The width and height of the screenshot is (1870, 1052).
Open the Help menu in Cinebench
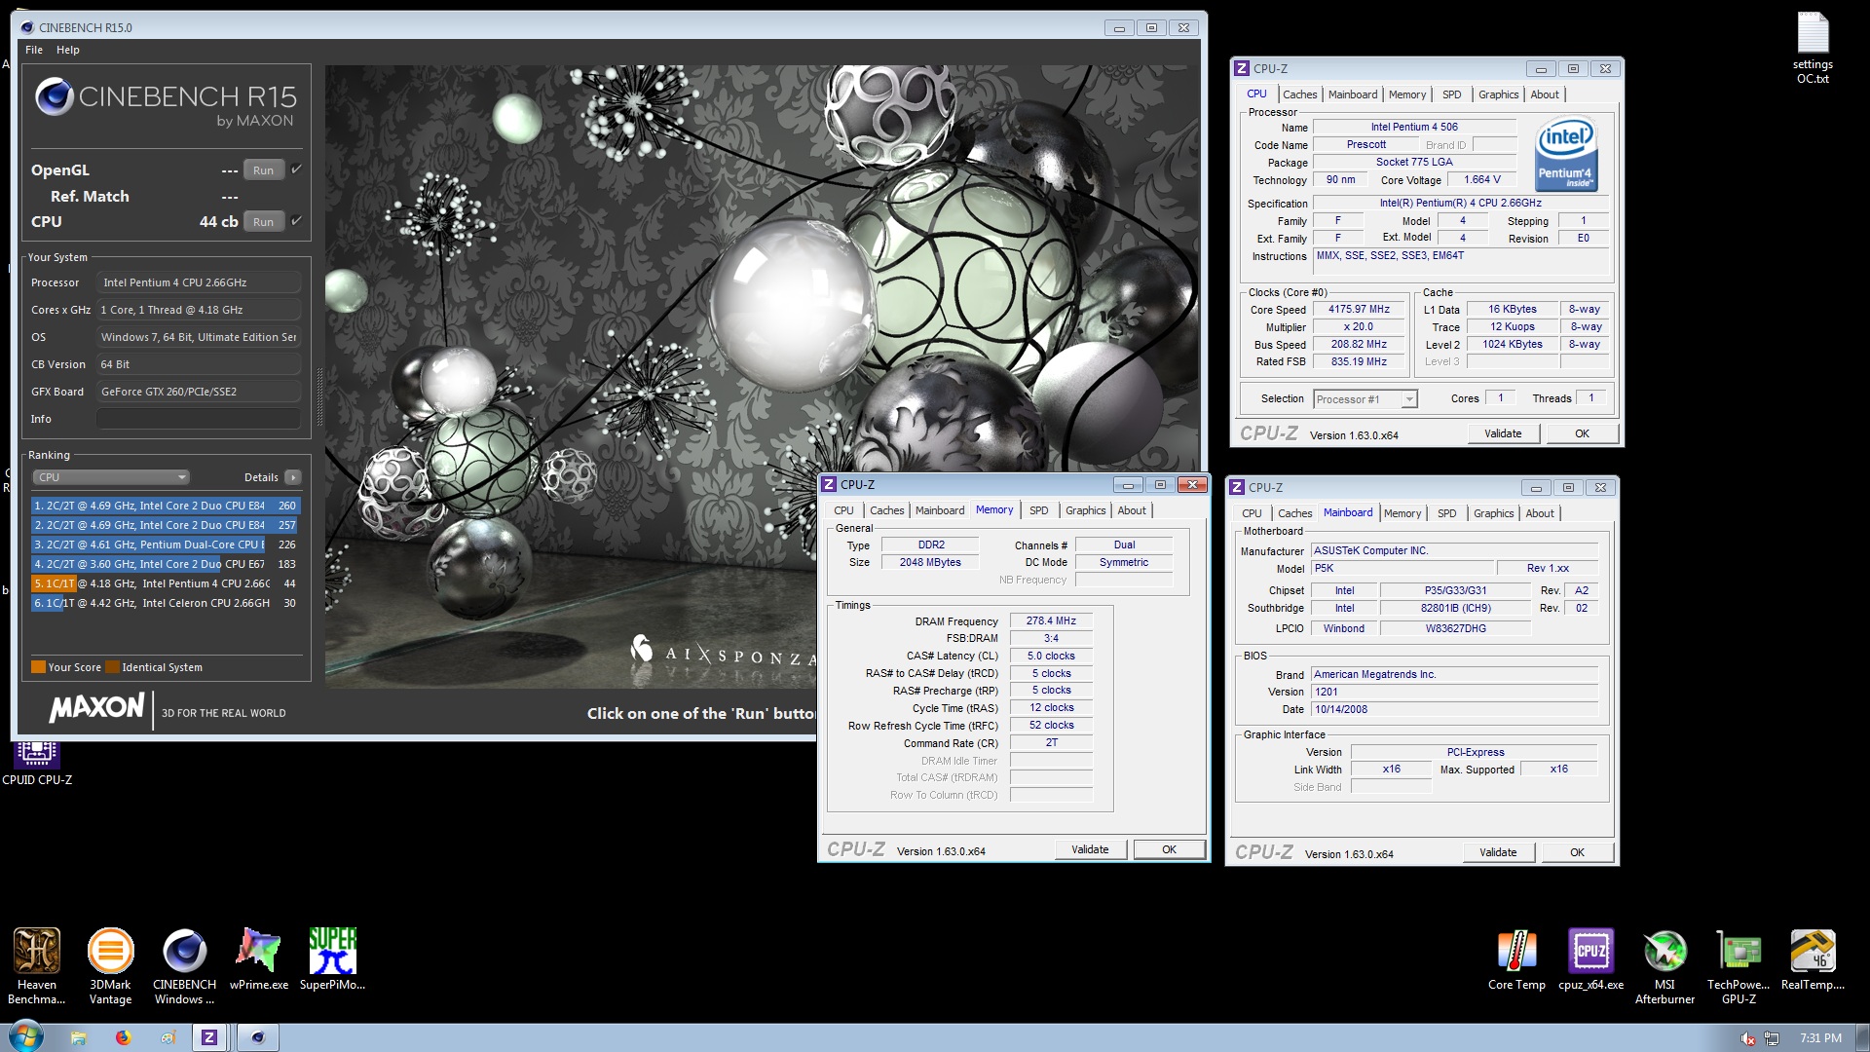[67, 50]
